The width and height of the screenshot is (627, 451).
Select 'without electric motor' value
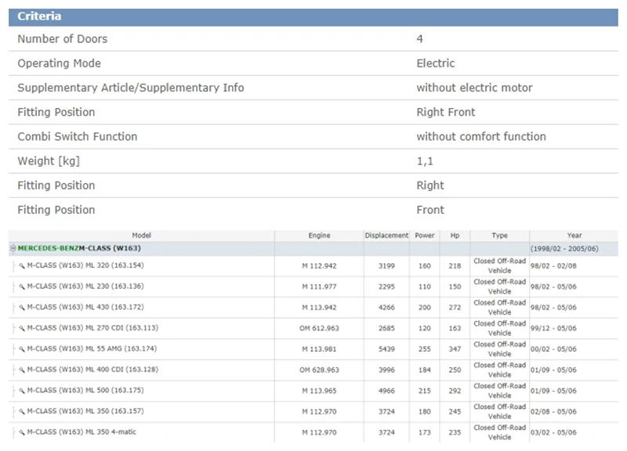point(474,88)
